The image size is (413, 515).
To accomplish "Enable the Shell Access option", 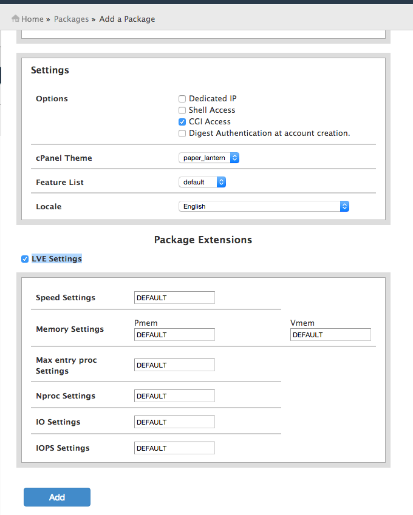I will 182,110.
